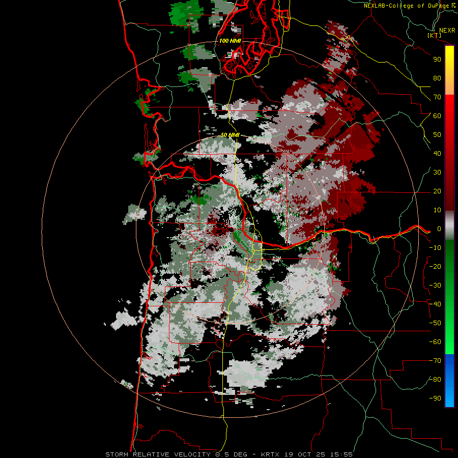Click the positive "40" legend value
Image resolution: width=458 pixels, height=458 pixels.
pos(437,154)
